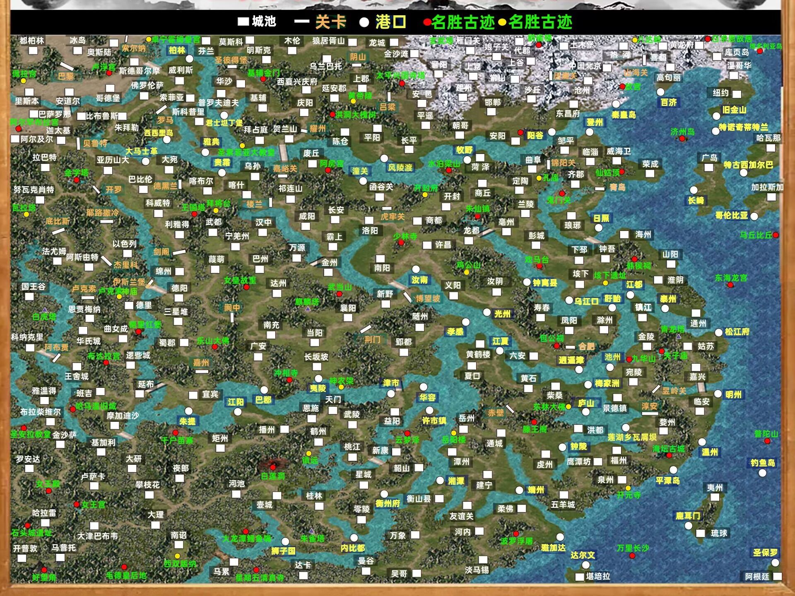Click the 大理 city square marker

155,525
